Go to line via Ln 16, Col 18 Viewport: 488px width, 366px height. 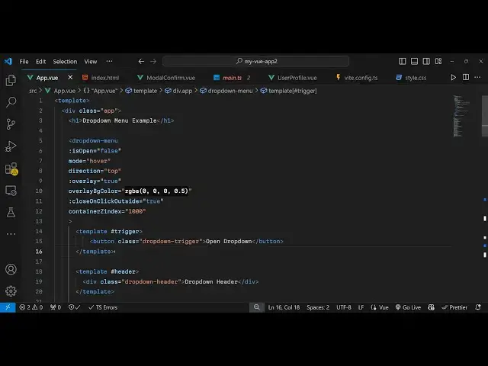pos(284,307)
